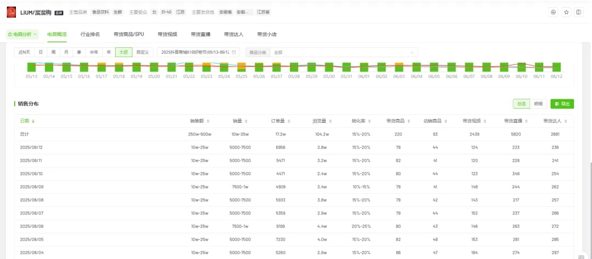This screenshot has width=592, height=259.
Task: Click the calendar icon in date range field
Action: tap(234, 52)
